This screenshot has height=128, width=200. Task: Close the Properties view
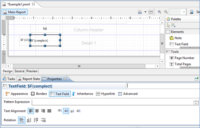pyautogui.click(x=65, y=79)
